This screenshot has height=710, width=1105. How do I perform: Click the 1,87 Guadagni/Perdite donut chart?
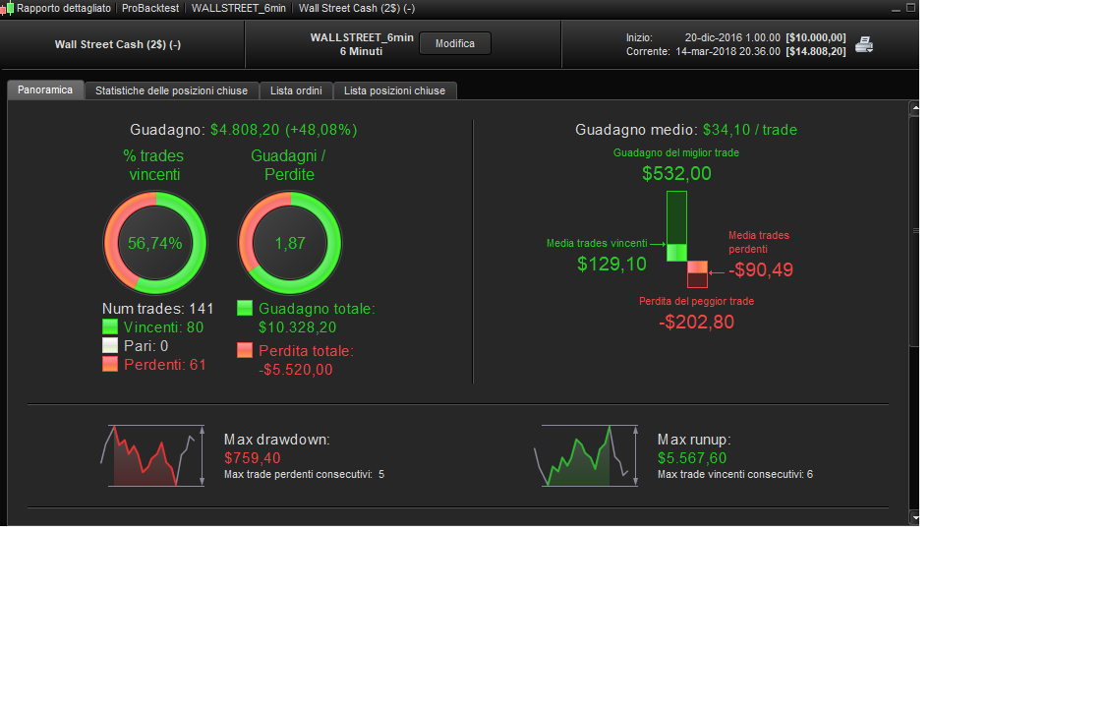(290, 243)
